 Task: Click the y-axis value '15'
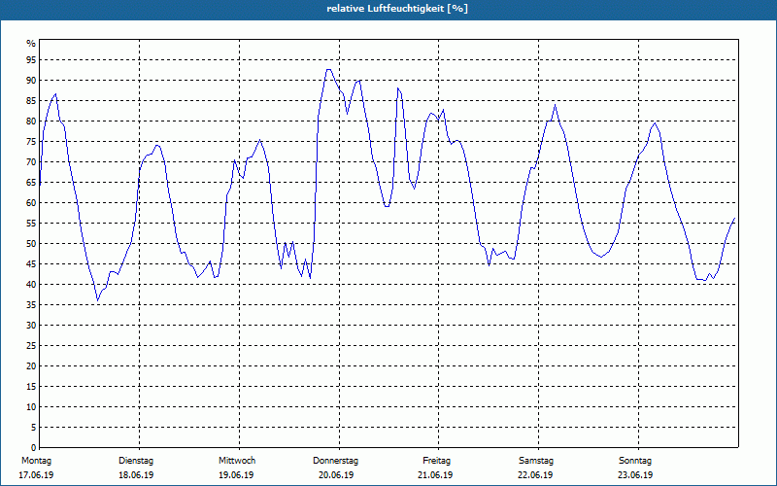(31, 386)
